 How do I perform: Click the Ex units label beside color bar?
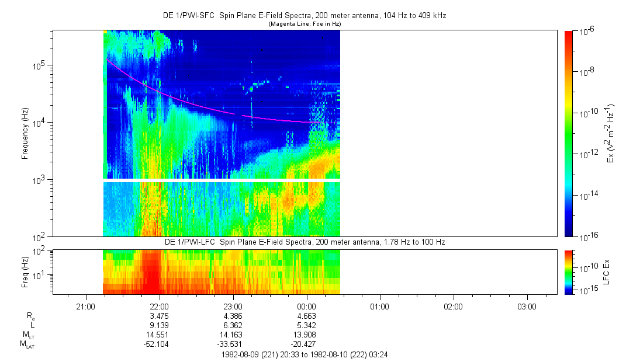pyautogui.click(x=611, y=133)
